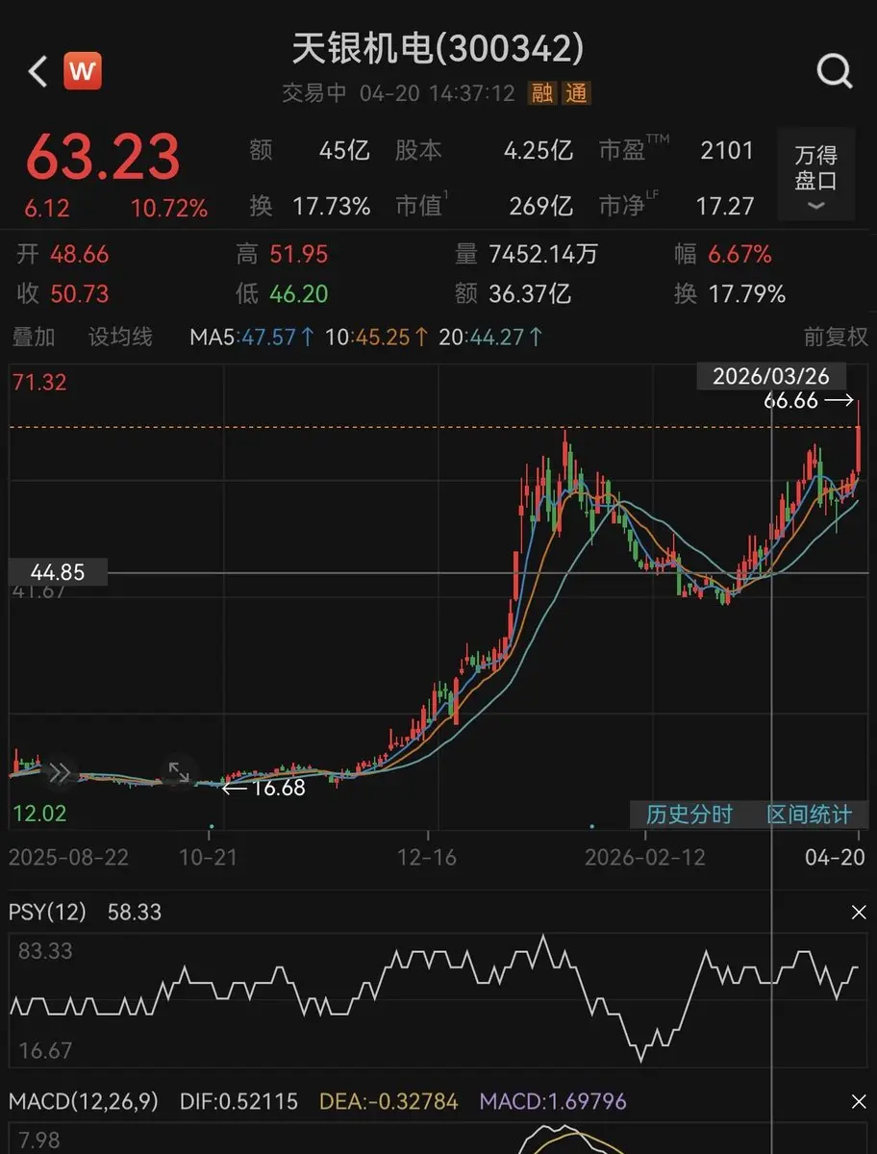Screen dimensions: 877x1154
Task: Tap the current price 63.23
Action: 103,158
